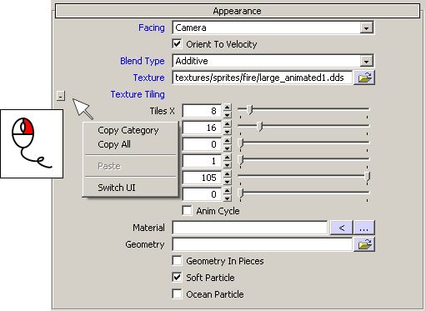
Task: Choose Switch UI from context menu
Action: [x=117, y=188]
